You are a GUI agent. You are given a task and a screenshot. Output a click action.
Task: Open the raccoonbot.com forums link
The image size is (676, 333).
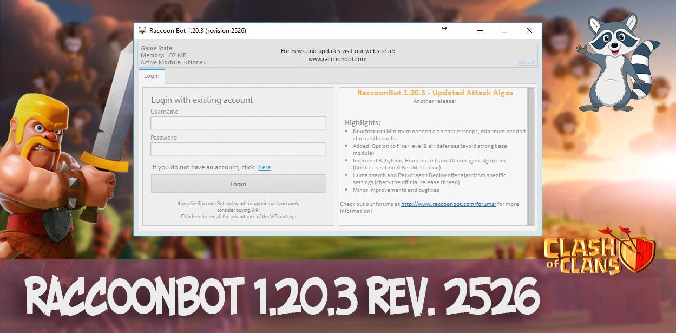pos(448,204)
